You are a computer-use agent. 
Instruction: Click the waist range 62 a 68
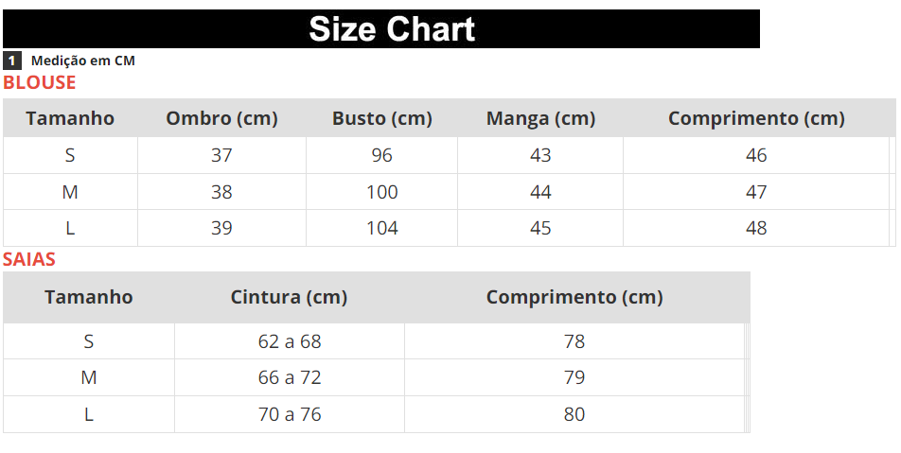point(290,341)
